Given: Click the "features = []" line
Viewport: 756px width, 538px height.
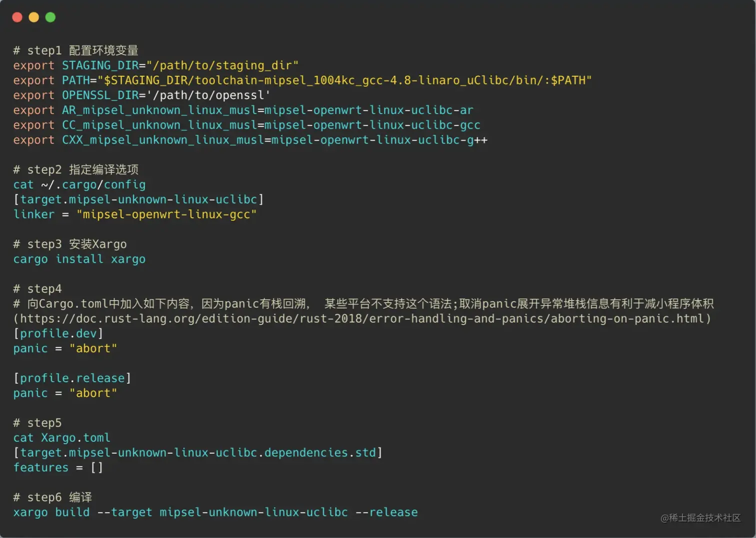Looking at the screenshot, I should (58, 468).
